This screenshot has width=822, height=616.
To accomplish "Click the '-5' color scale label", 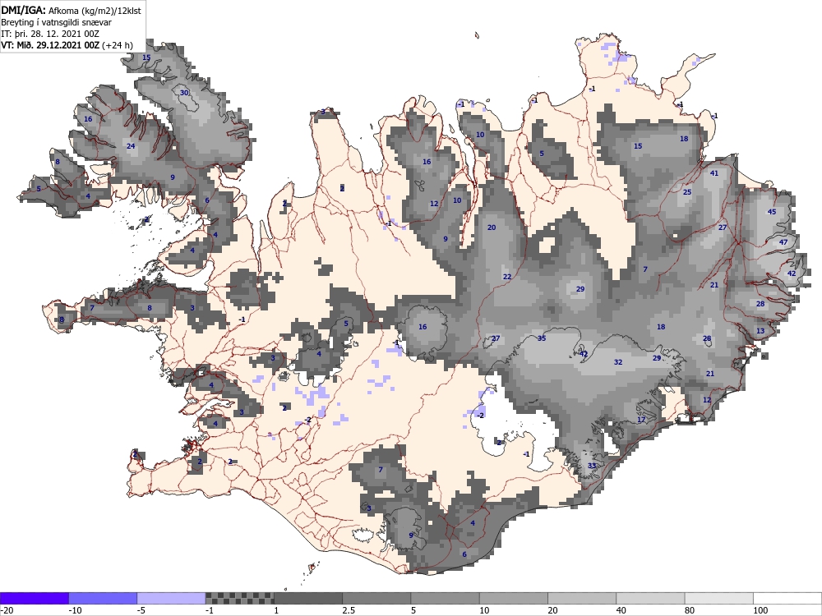I will (x=141, y=610).
